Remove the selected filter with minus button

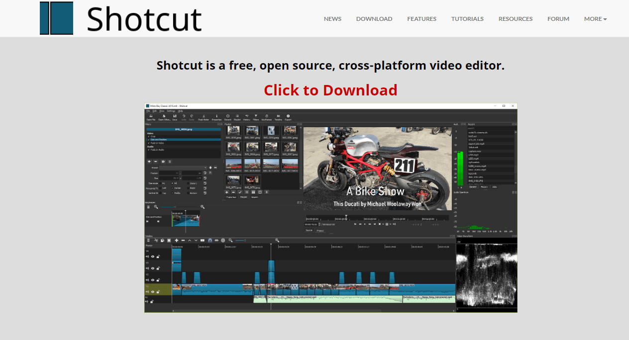coord(156,162)
